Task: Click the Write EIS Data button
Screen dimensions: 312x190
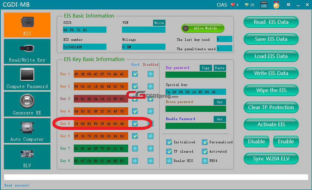Action: pyautogui.click(x=271, y=73)
